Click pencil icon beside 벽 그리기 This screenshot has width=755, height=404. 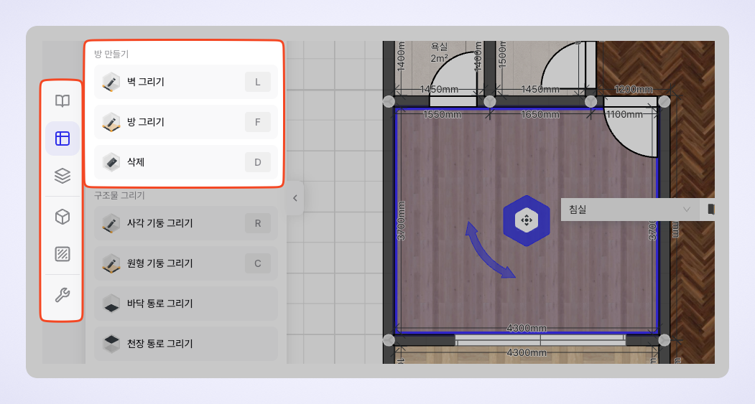pyautogui.click(x=111, y=82)
